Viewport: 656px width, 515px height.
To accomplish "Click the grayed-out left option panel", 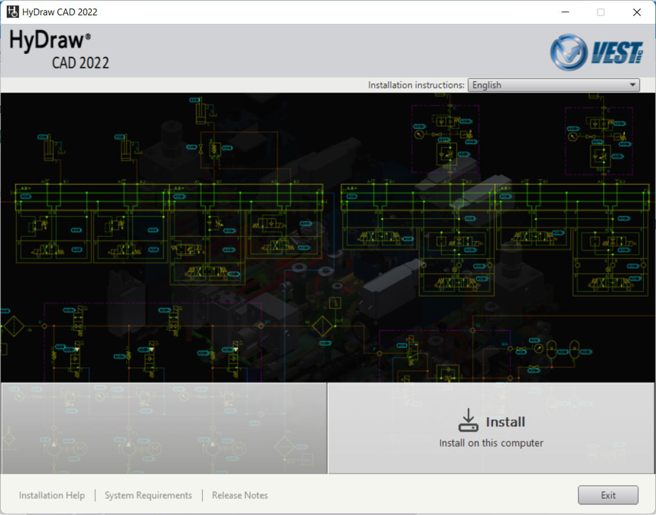I will coord(163,428).
